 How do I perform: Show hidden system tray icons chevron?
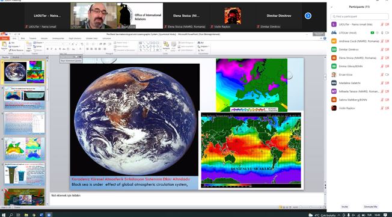point(339,215)
